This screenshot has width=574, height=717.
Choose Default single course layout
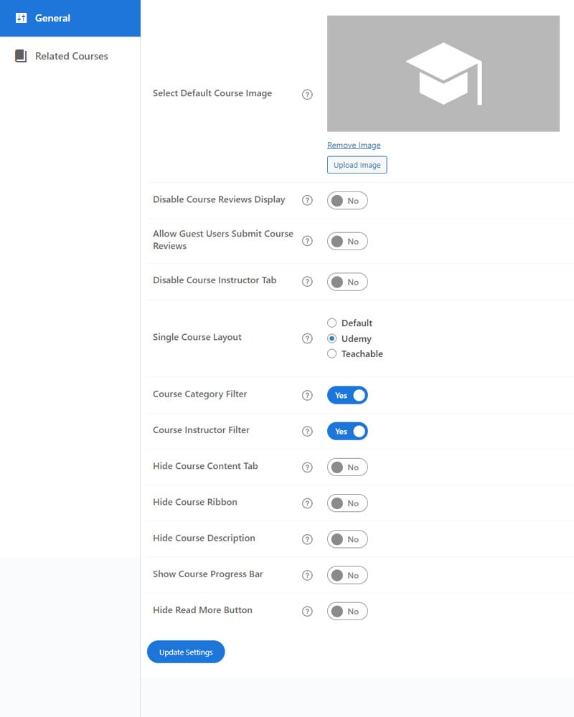[331, 323]
